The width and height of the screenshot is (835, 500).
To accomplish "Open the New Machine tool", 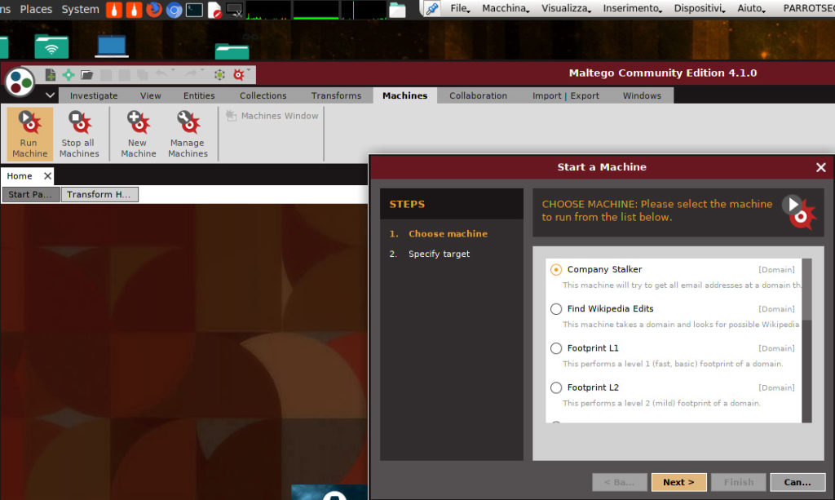I will (x=139, y=135).
